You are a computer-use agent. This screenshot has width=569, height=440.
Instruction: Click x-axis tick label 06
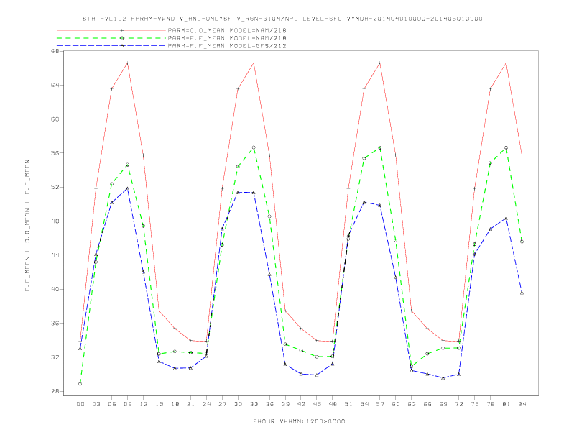click(x=112, y=404)
